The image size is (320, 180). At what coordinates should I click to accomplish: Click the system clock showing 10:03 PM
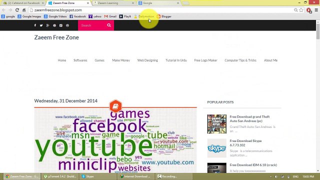(x=308, y=176)
